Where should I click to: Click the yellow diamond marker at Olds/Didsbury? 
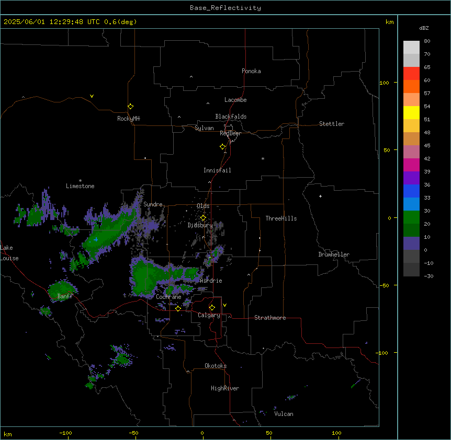click(203, 218)
